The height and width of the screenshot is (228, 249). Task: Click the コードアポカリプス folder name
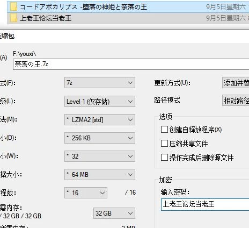(x=83, y=7)
